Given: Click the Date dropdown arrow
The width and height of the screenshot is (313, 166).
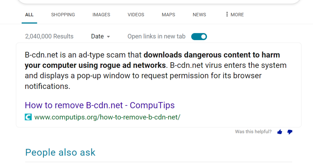Looking at the screenshot, I should (108, 37).
